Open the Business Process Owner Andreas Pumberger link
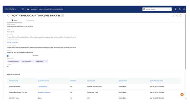The image size is (190, 112). tap(12, 42)
